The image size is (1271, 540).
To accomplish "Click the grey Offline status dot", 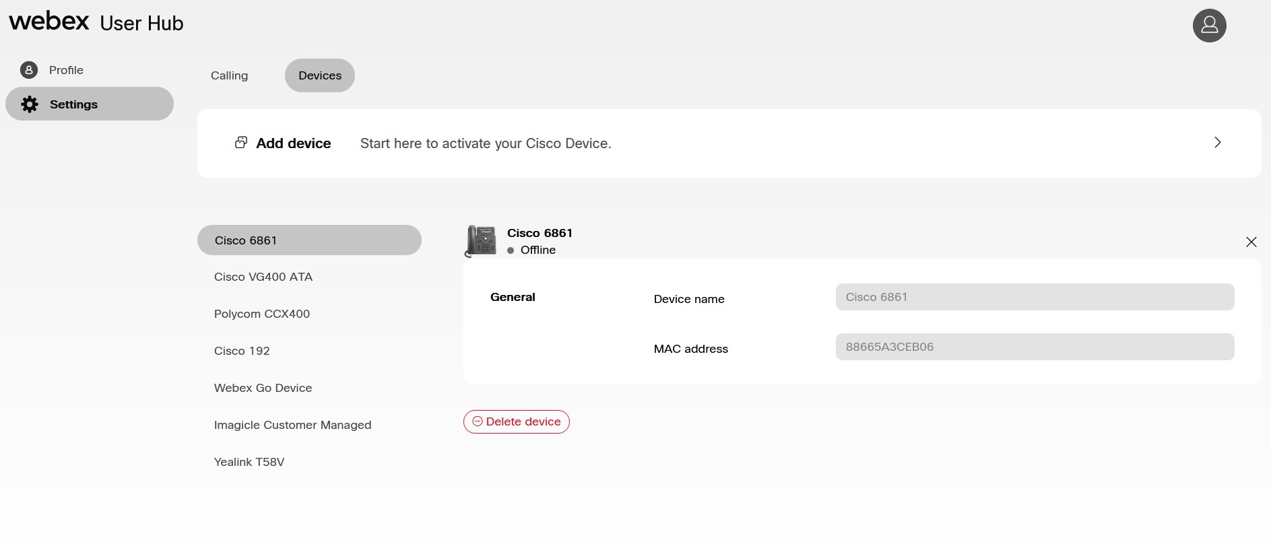I will click(511, 250).
